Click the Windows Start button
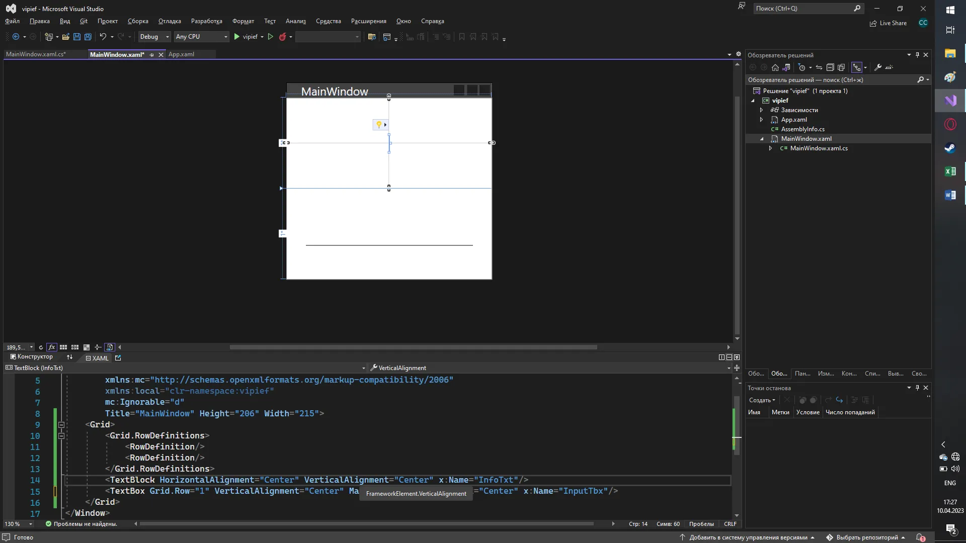Screen dimensions: 966x543 click(950, 10)
